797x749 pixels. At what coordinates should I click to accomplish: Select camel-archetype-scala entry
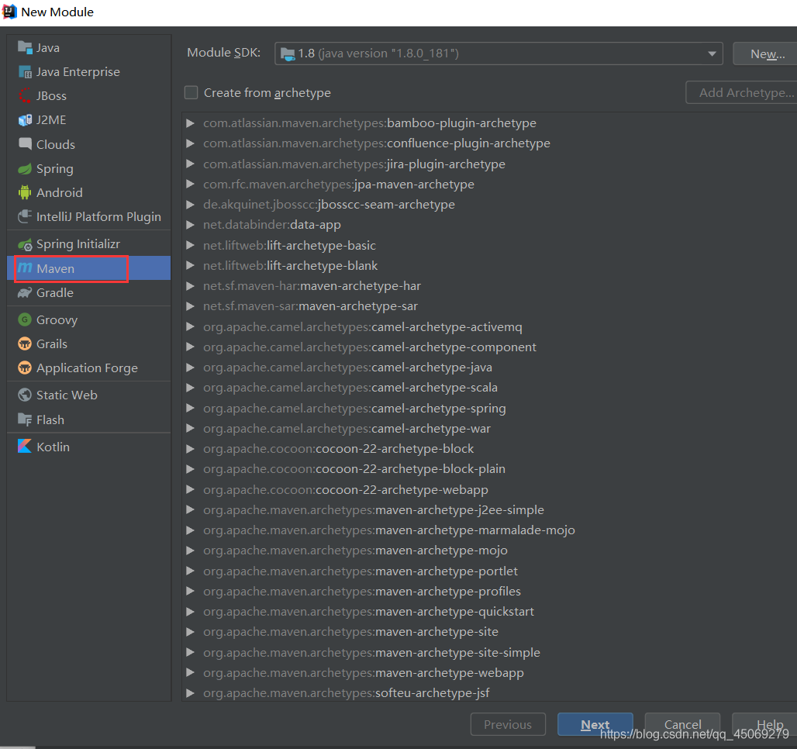[x=350, y=388]
